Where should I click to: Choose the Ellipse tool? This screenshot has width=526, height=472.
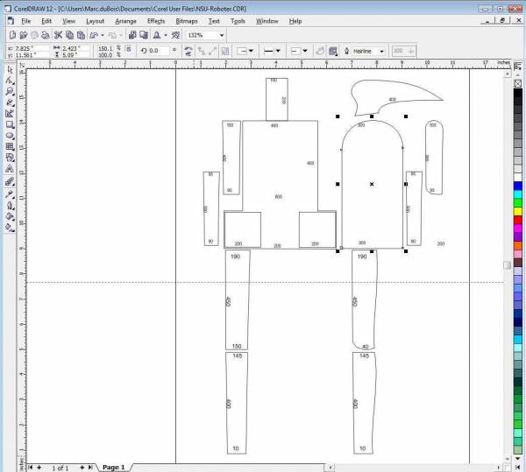coord(10,136)
